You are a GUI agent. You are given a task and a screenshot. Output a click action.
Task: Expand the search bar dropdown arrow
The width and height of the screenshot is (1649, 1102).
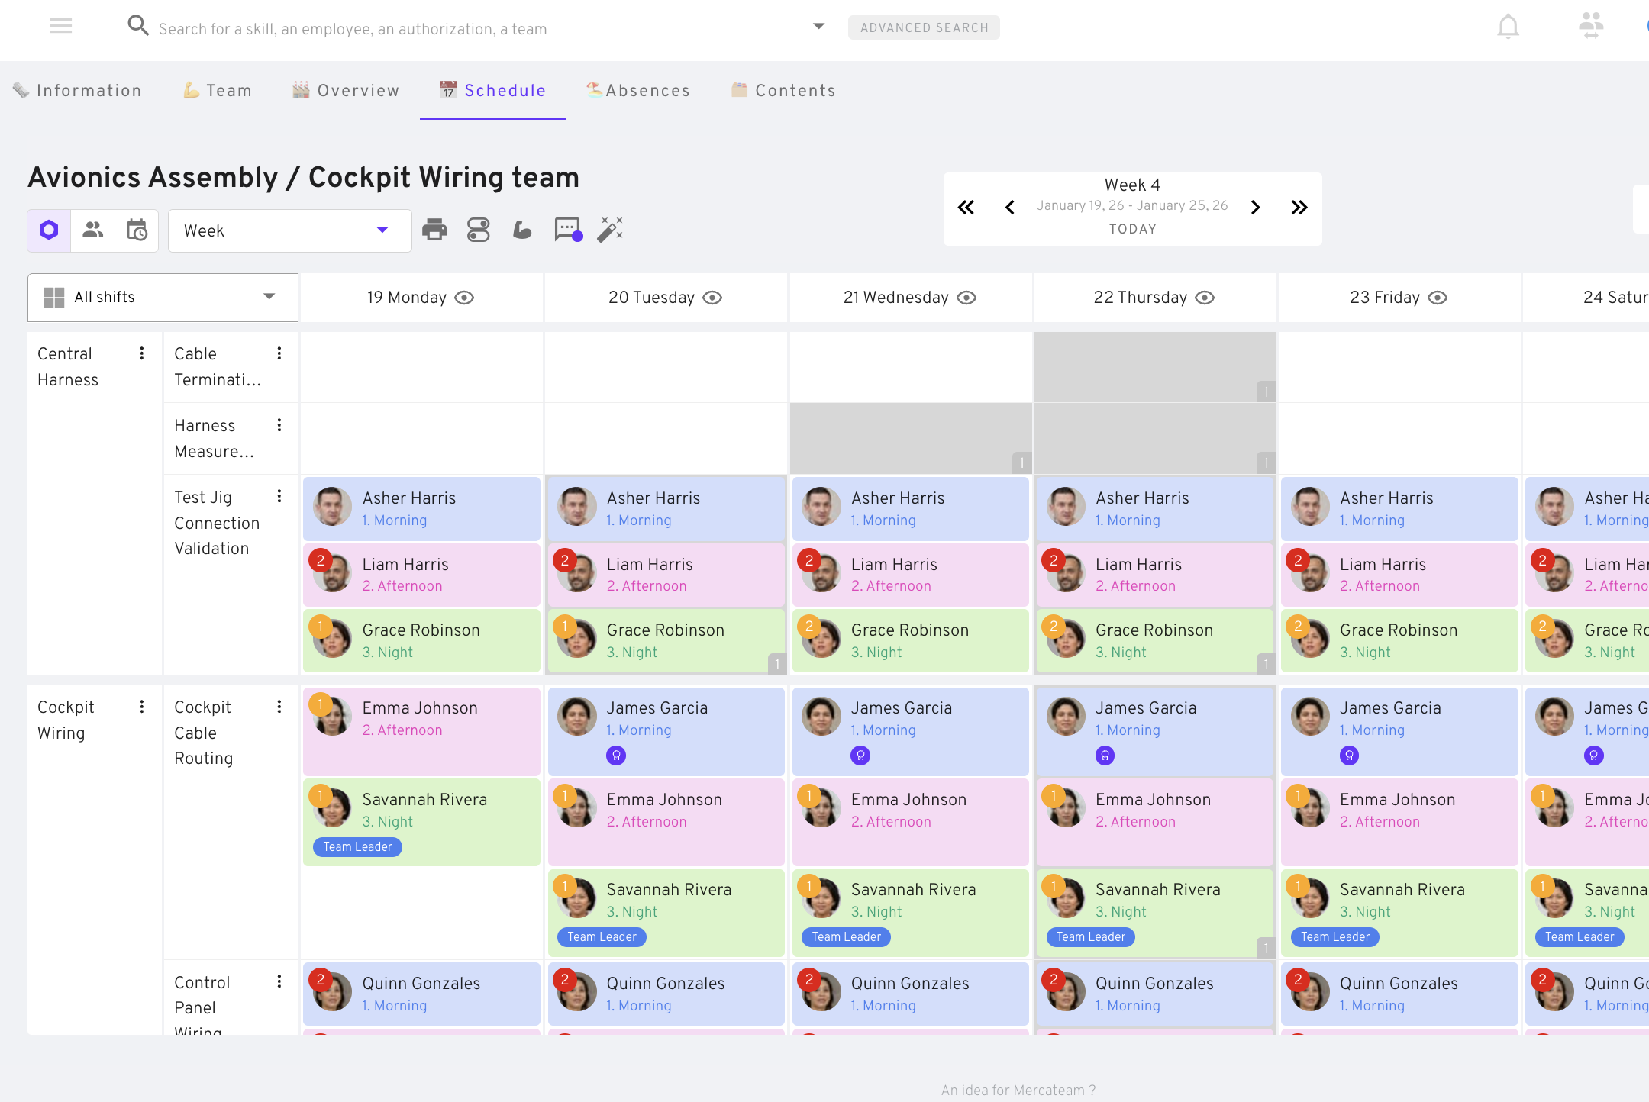818,27
